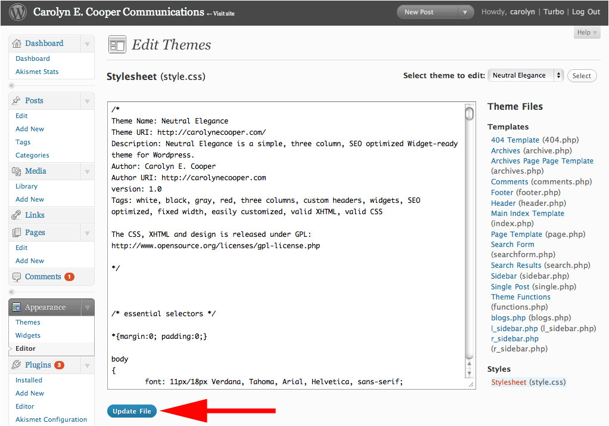
Task: Click the code editor scrollbar thumb
Action: 469,113
